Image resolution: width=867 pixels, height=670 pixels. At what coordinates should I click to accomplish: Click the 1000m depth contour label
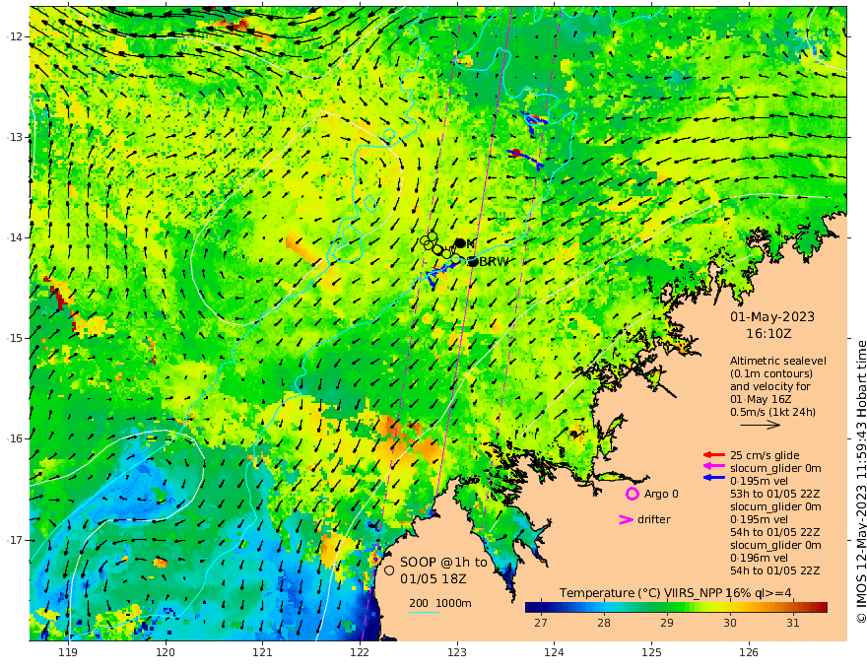tap(453, 603)
